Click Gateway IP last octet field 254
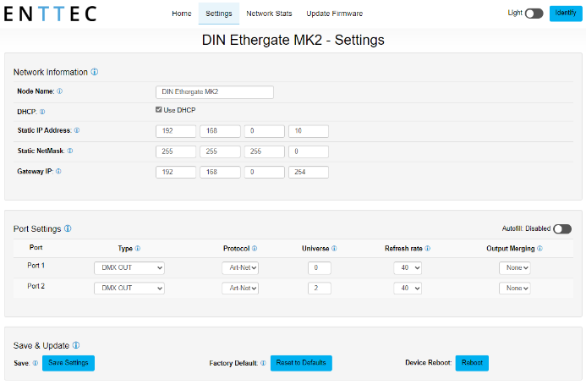586x385 pixels. click(309, 172)
